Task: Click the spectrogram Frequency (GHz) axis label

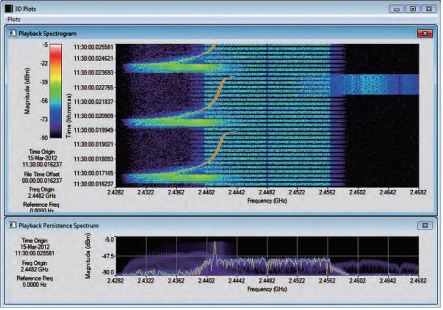Action: (x=267, y=201)
